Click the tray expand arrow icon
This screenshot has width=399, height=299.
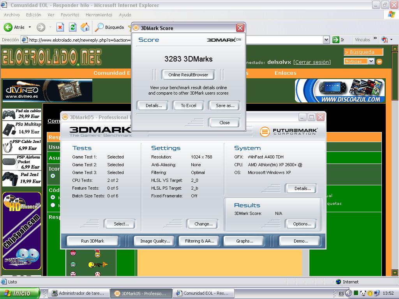coord(349,294)
